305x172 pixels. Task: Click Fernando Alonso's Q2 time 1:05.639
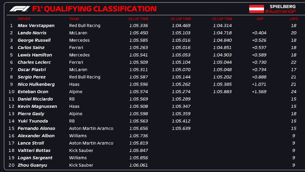181,128
